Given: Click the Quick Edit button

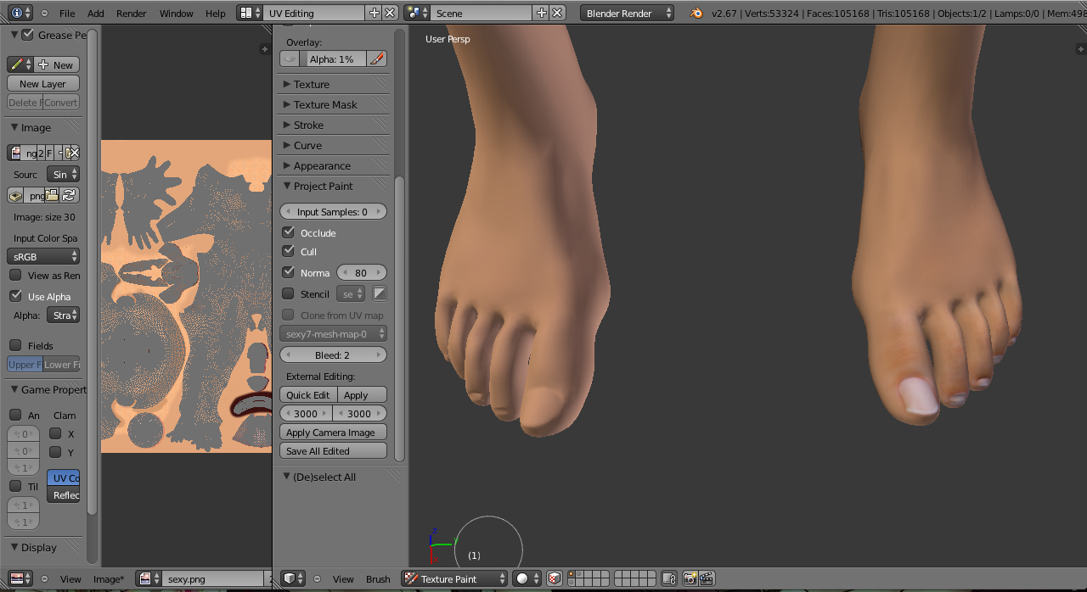Looking at the screenshot, I should point(307,394).
